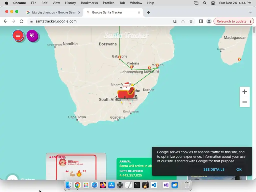Open the Tab menu

[122, 3]
